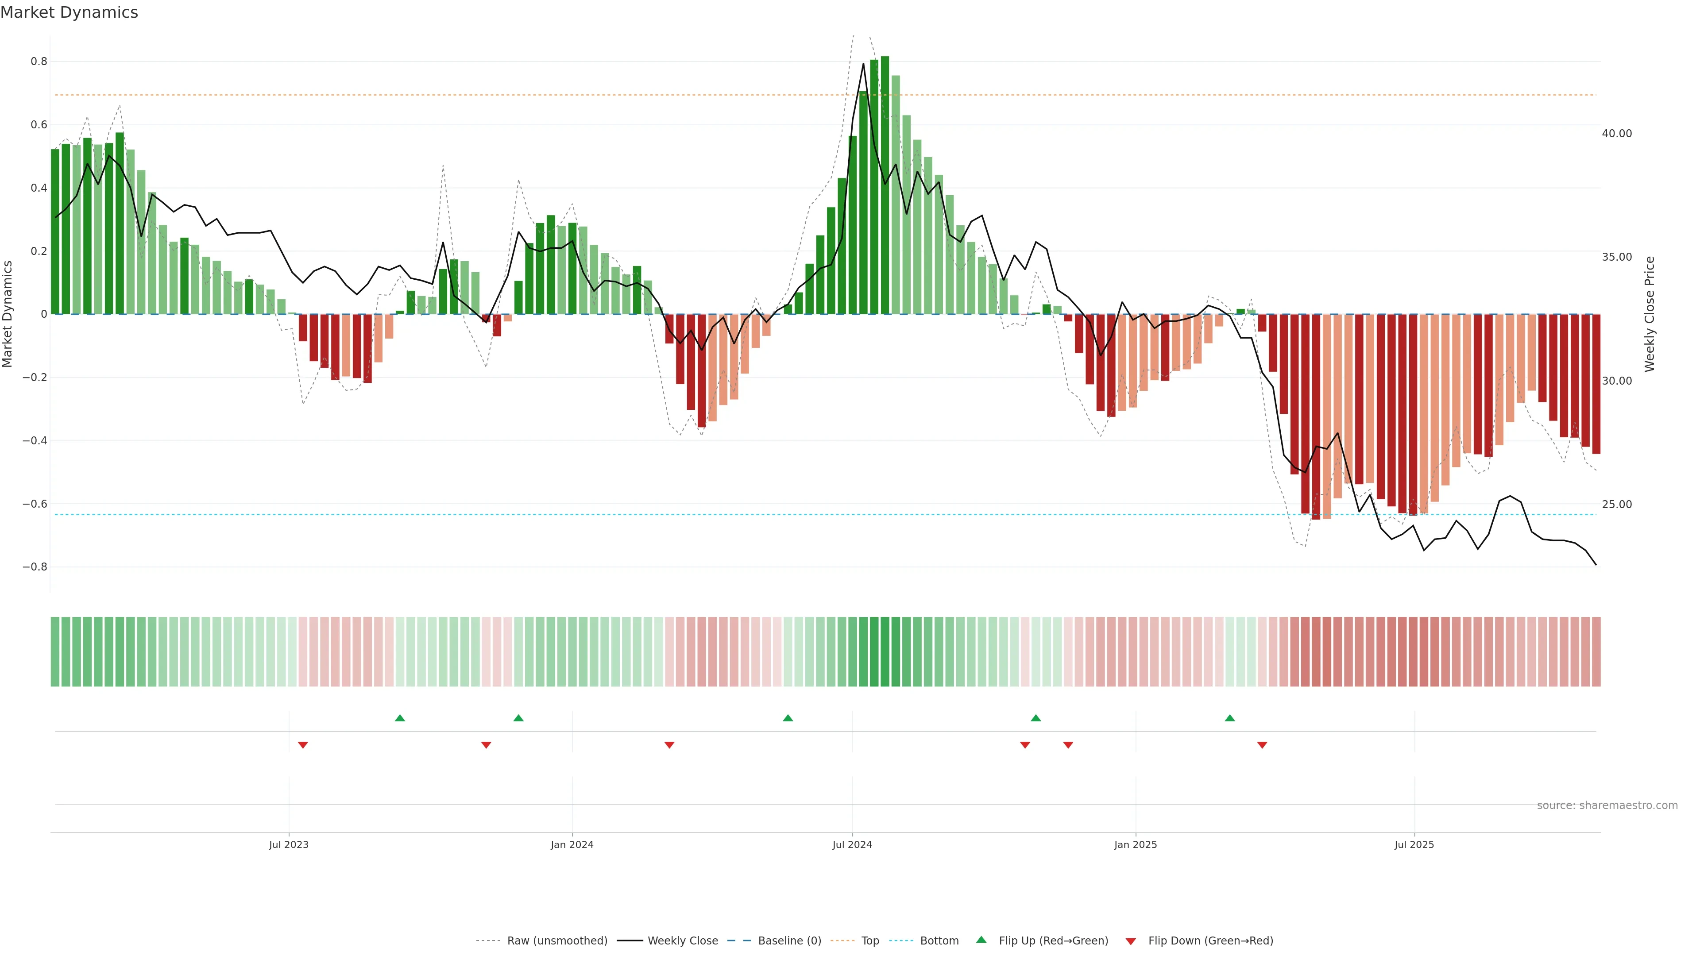Click red flip-down marker between Jan and Jul 2024
The width and height of the screenshot is (1700, 956).
pos(669,745)
